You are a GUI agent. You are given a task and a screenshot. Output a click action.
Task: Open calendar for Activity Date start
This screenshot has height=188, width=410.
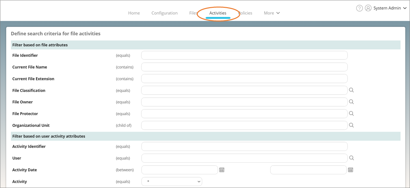coord(222,170)
